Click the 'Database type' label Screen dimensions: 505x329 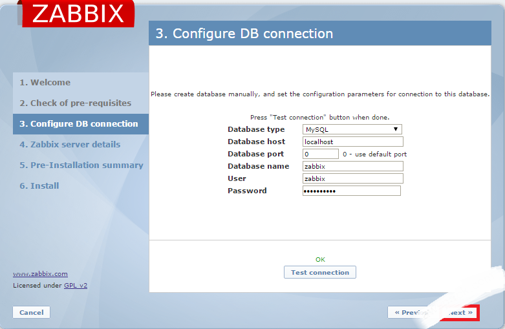tap(256, 129)
